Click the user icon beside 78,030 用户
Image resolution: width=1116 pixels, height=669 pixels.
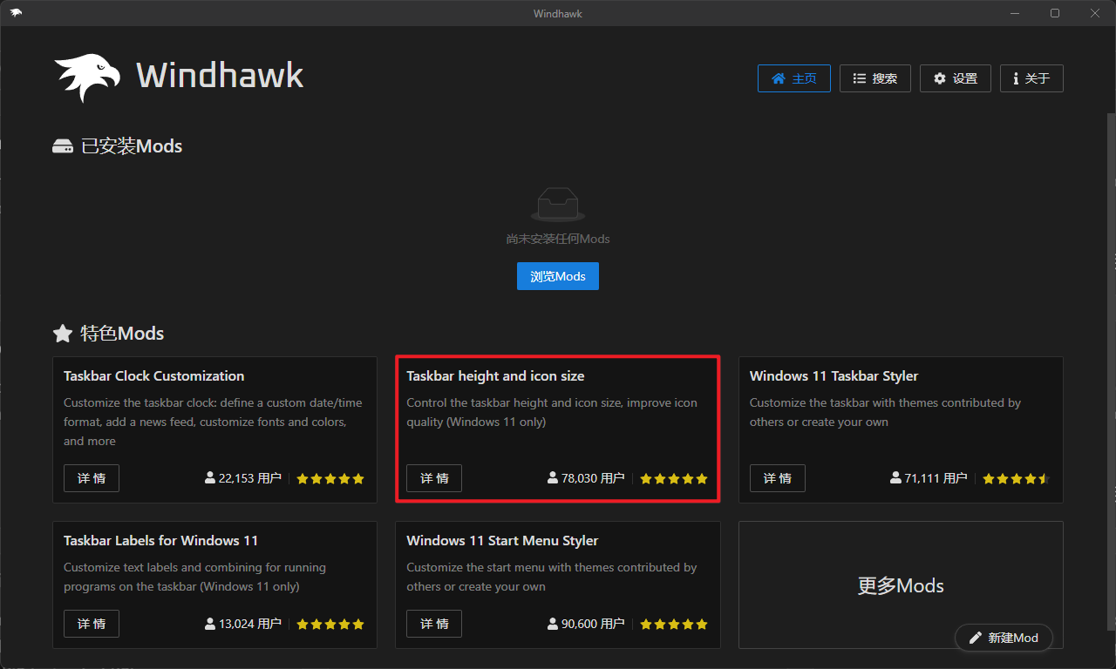[553, 478]
